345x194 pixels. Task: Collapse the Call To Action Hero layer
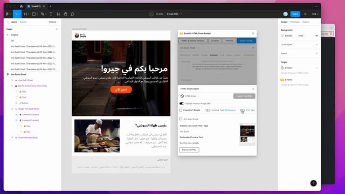[x=12, y=86]
